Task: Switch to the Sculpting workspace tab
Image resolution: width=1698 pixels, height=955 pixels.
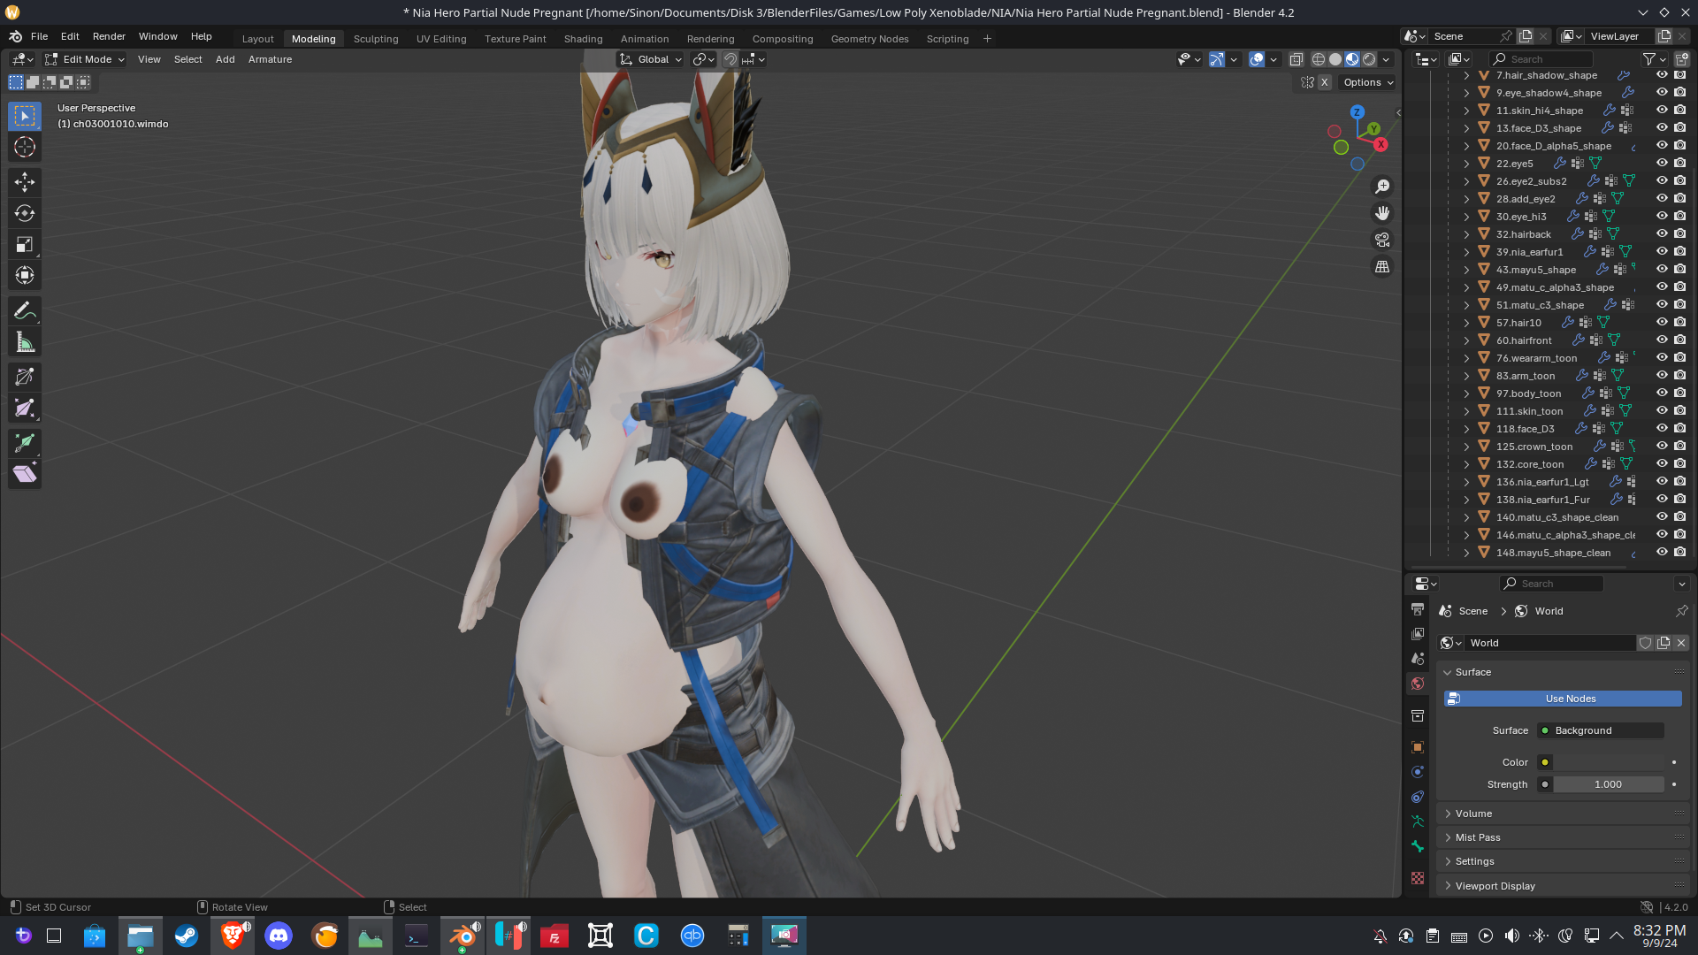Action: pos(376,39)
